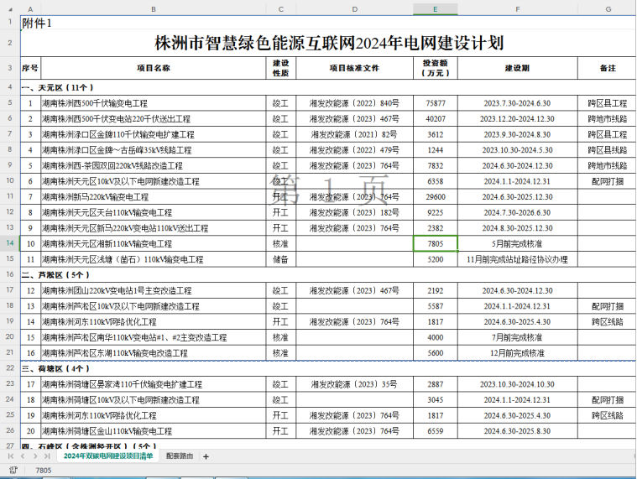Switch to the 配套路由 sheet tab
Image resolution: width=637 pixels, height=479 pixels.
click(179, 456)
